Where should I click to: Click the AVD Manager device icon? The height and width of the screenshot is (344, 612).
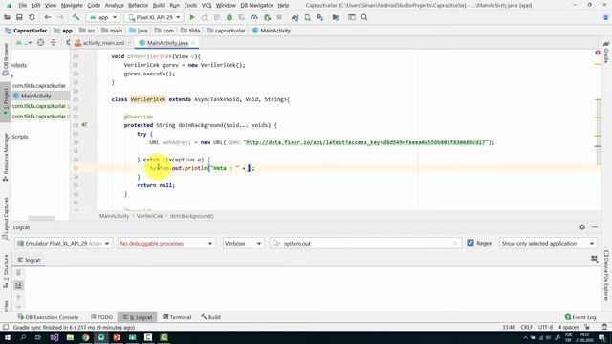point(308,17)
